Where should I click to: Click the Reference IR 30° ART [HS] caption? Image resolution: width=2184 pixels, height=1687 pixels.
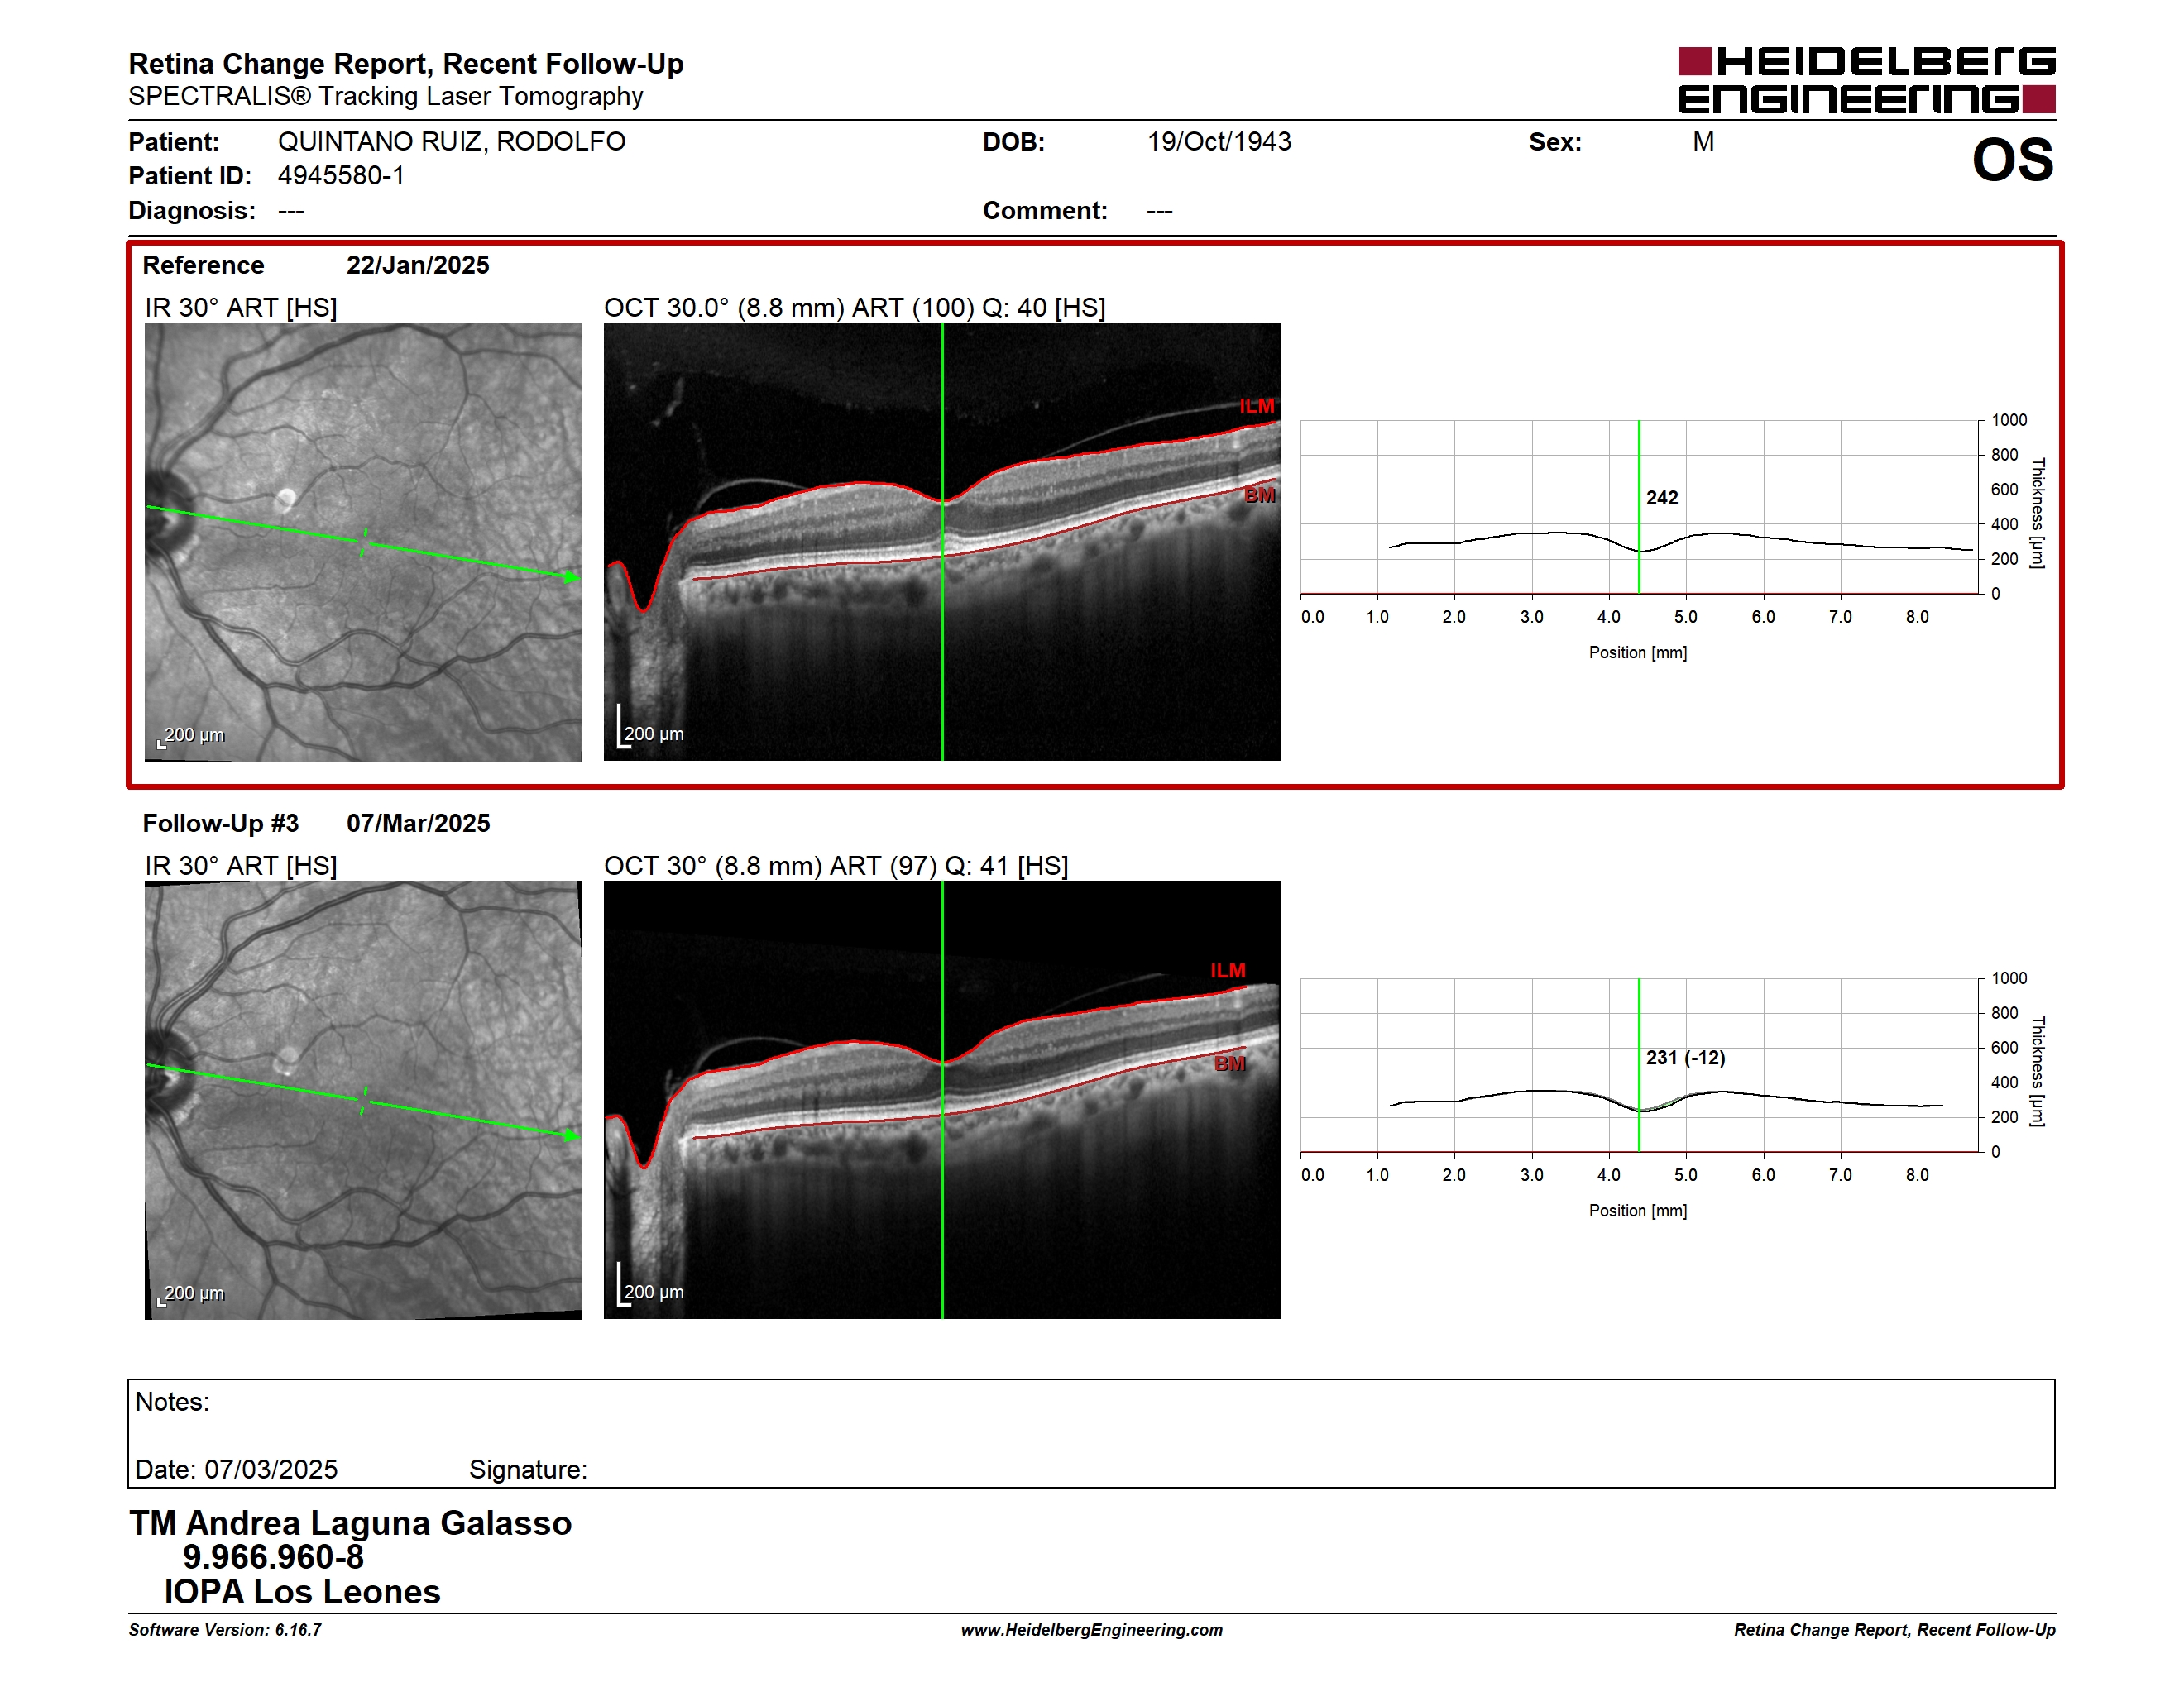tap(241, 308)
